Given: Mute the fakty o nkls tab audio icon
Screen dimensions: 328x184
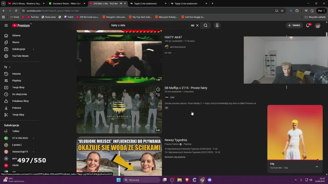Looking at the screenshot, I should click(x=121, y=4).
